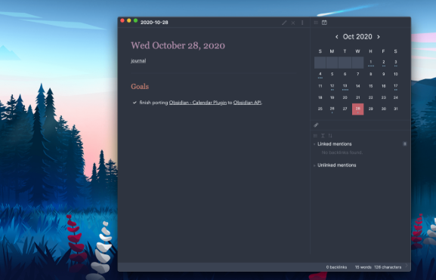The width and height of the screenshot is (436, 280).
Task: Open the journal link under the date heading
Action: [138, 60]
